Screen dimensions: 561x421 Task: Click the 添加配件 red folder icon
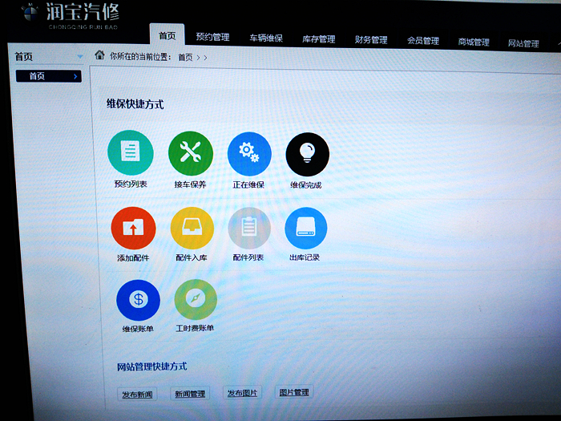click(134, 228)
